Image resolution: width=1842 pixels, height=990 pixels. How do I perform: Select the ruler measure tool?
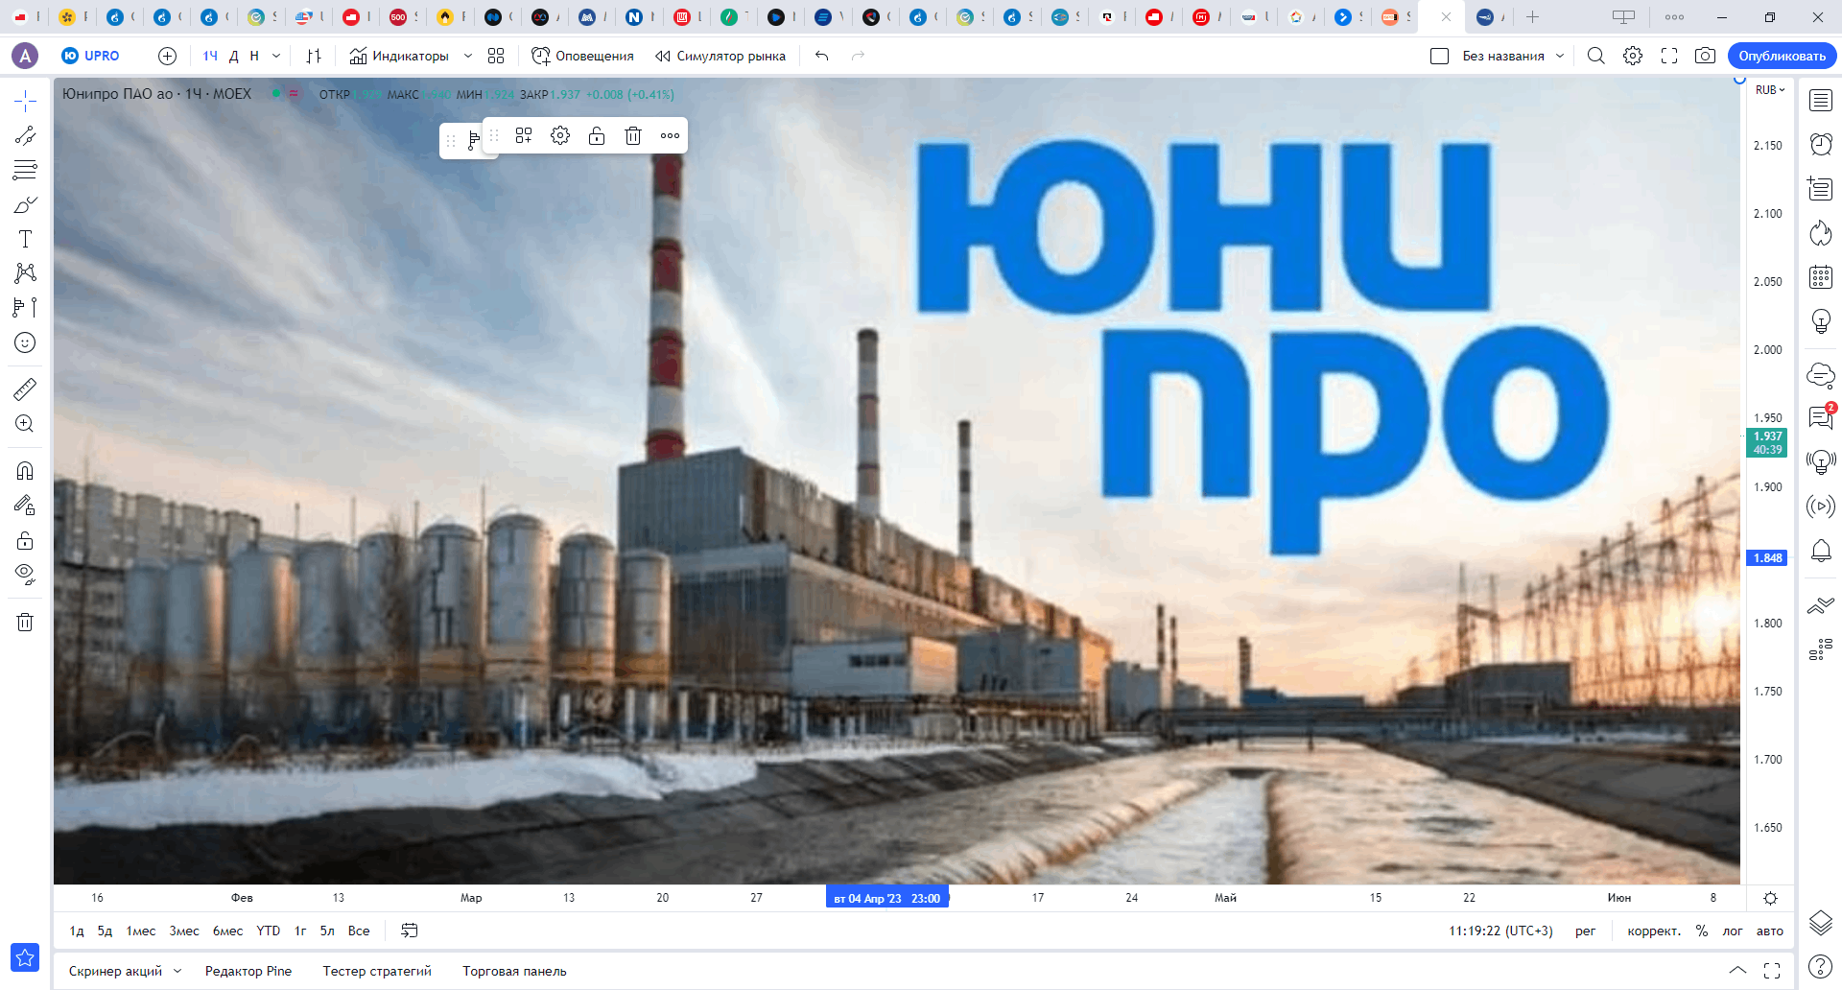point(25,389)
